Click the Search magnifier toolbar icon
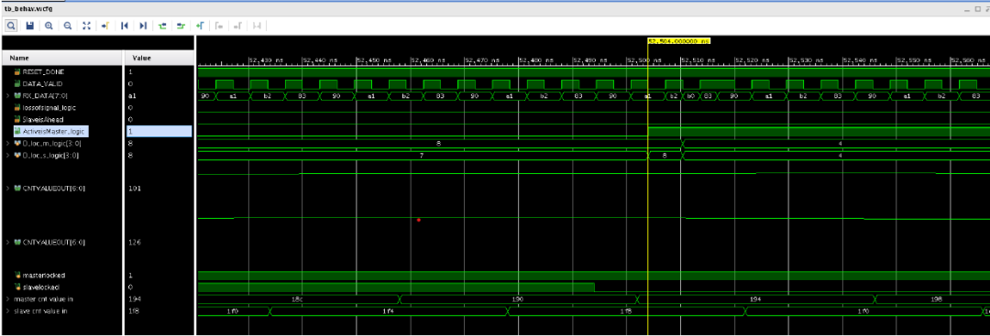Screen dimensions: 990x336 11,26
